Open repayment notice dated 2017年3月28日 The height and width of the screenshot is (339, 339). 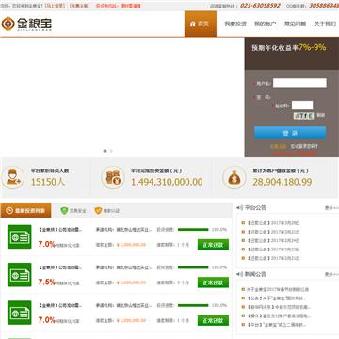click(x=273, y=223)
